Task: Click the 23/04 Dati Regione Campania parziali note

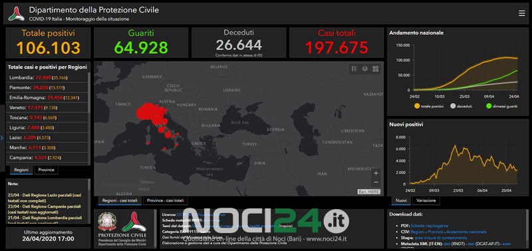Action: (x=44, y=209)
